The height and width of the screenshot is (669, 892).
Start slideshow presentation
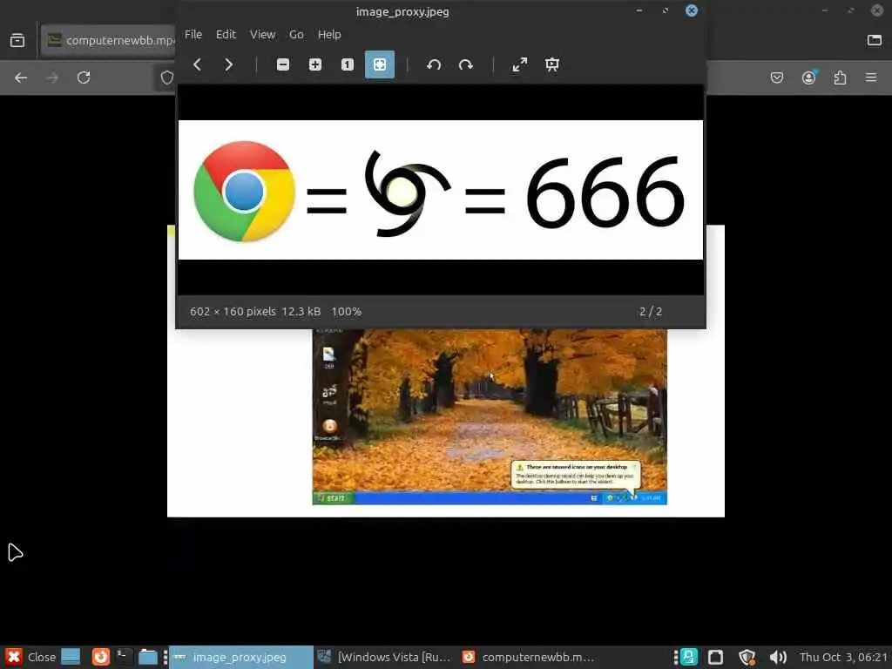[551, 64]
